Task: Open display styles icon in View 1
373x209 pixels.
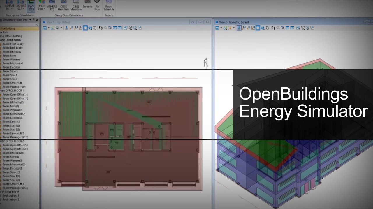Action: click(x=52, y=28)
